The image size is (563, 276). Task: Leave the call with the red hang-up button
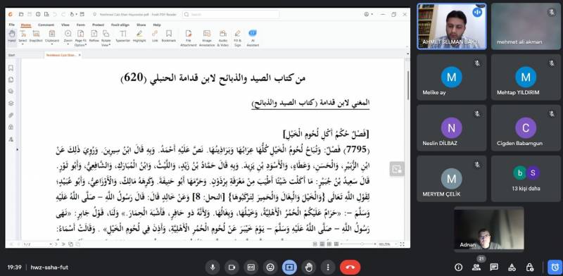(350, 268)
